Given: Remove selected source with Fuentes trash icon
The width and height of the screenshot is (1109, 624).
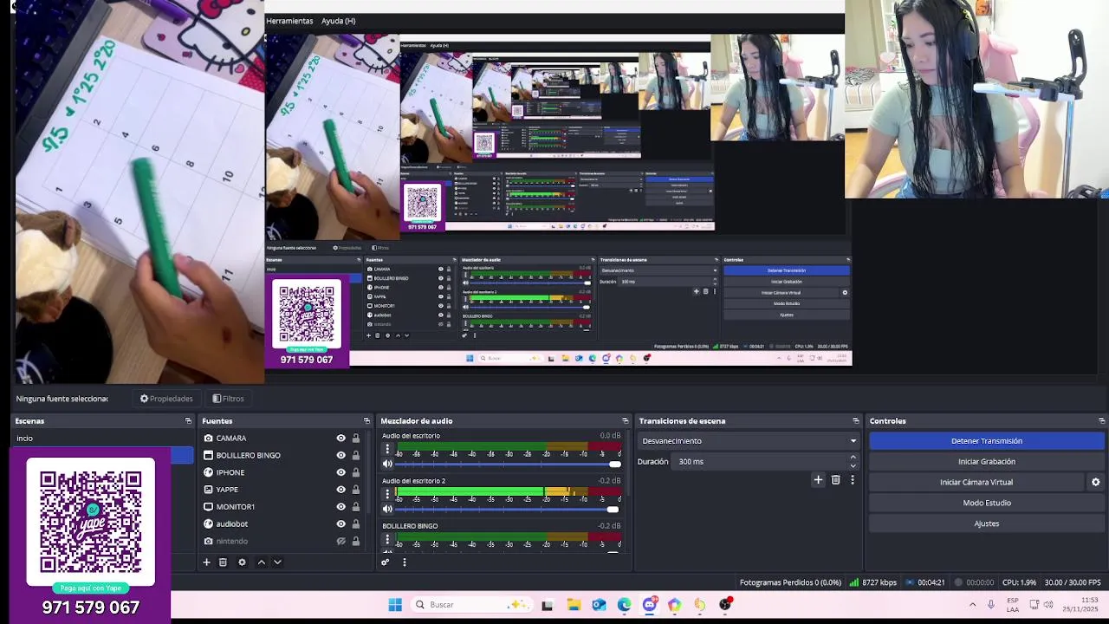Looking at the screenshot, I should 223,562.
